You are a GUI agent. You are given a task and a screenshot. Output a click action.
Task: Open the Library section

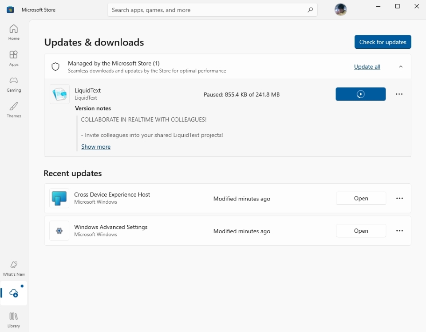14,319
